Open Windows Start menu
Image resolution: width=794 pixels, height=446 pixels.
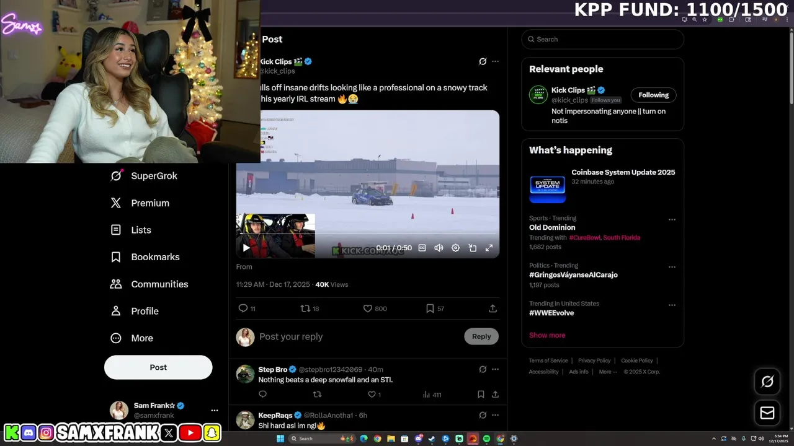pyautogui.click(x=280, y=439)
